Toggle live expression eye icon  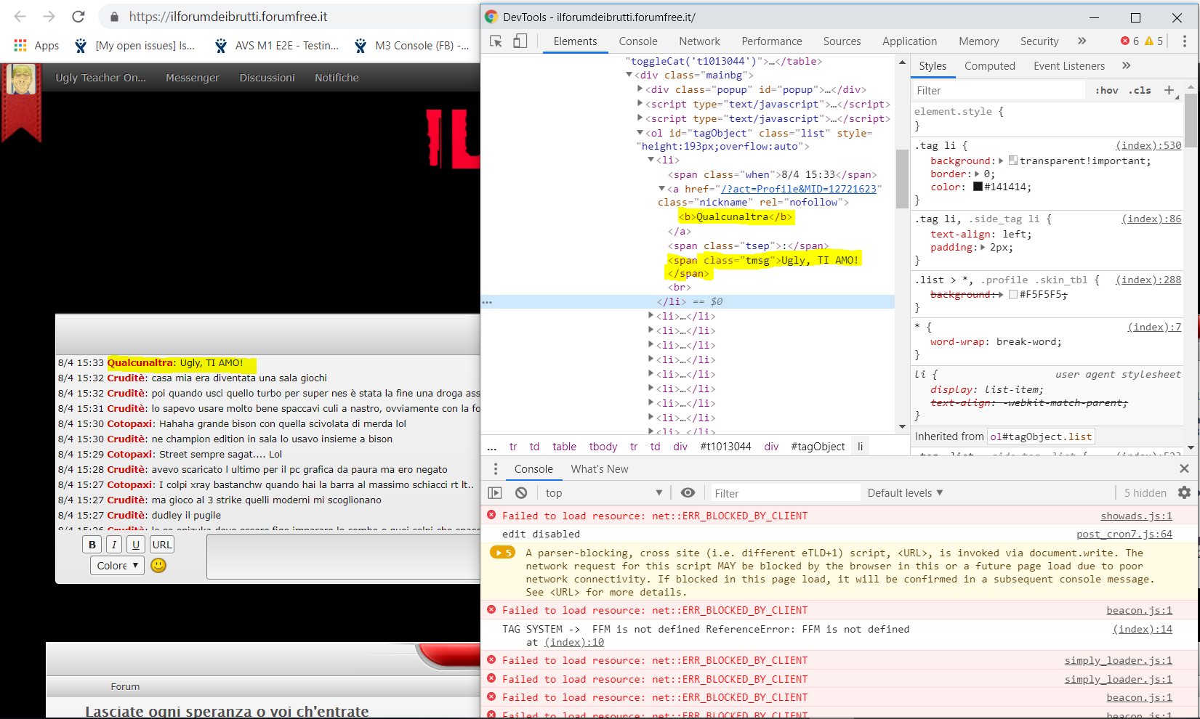coord(688,493)
